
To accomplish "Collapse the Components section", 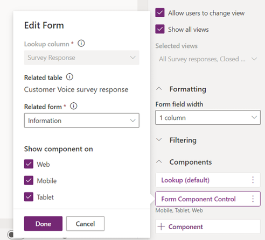I will click(x=159, y=161).
